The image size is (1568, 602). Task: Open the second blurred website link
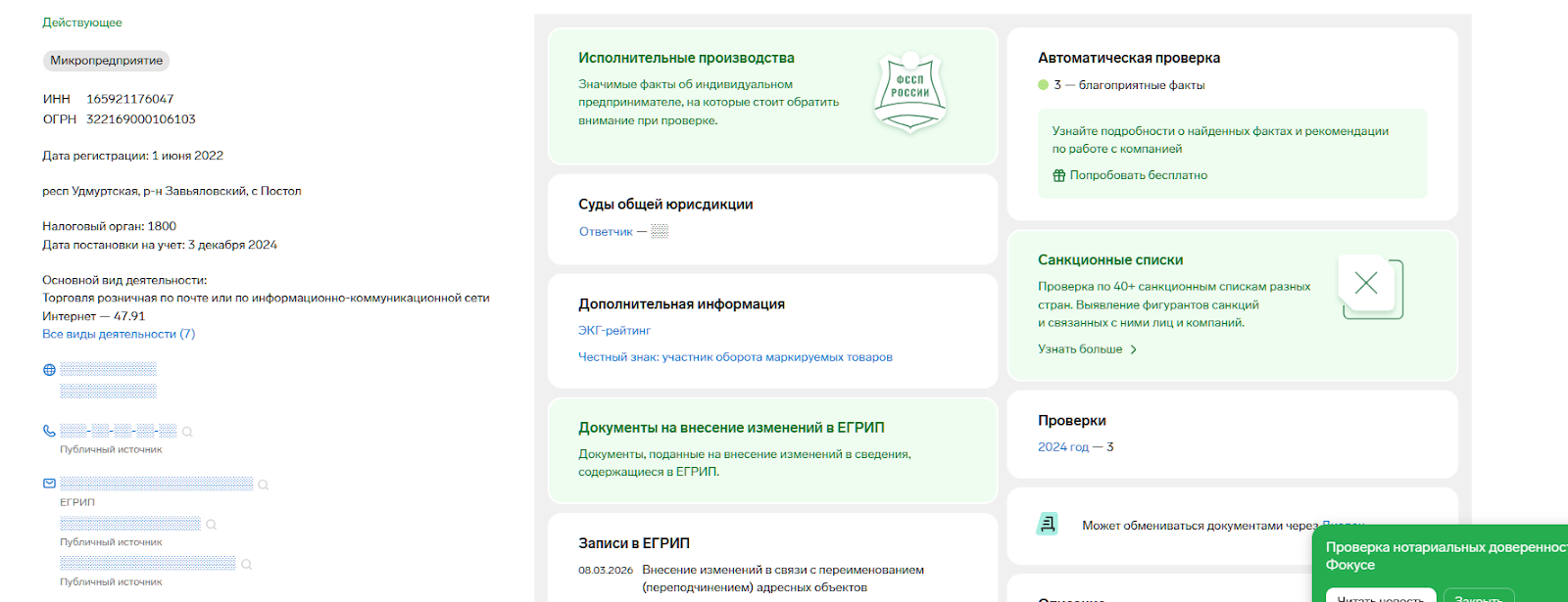[x=108, y=391]
